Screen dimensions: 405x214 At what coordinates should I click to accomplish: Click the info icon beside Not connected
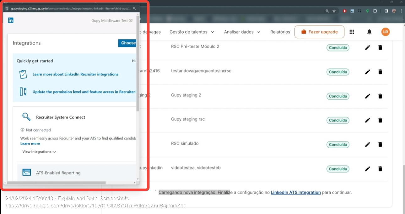click(x=22, y=130)
